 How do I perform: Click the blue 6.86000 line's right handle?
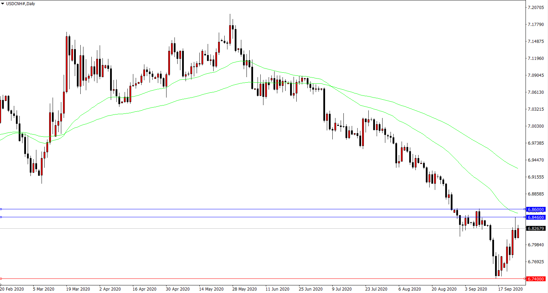click(x=524, y=209)
